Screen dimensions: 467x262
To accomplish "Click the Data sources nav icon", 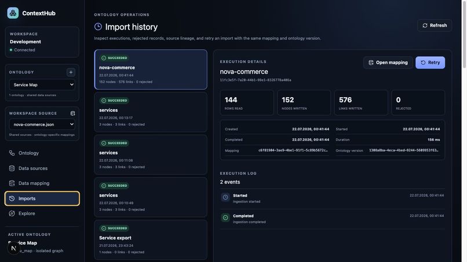I will [x=12, y=168].
